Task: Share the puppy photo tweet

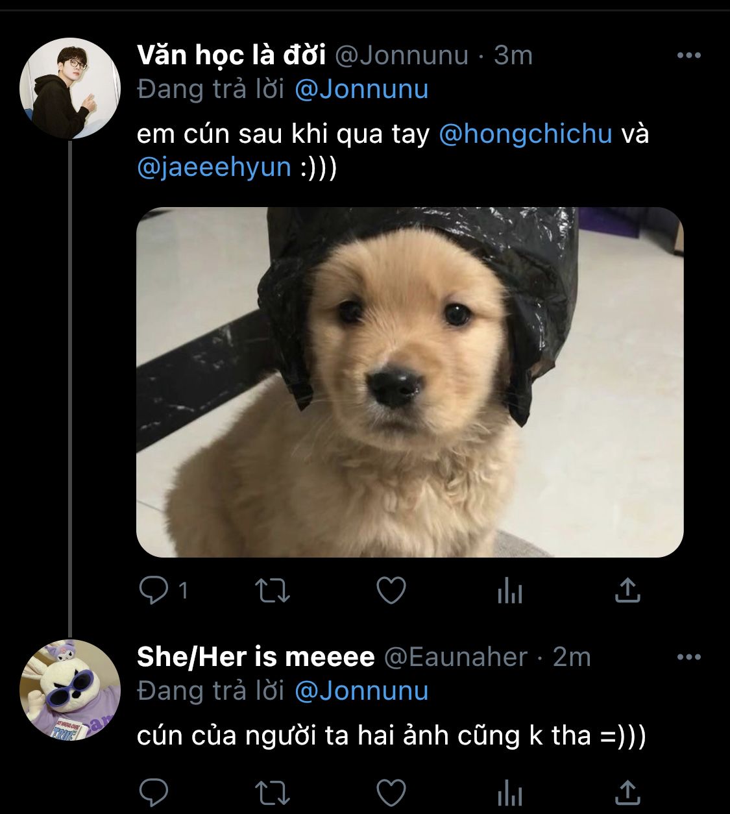Action: [x=627, y=591]
